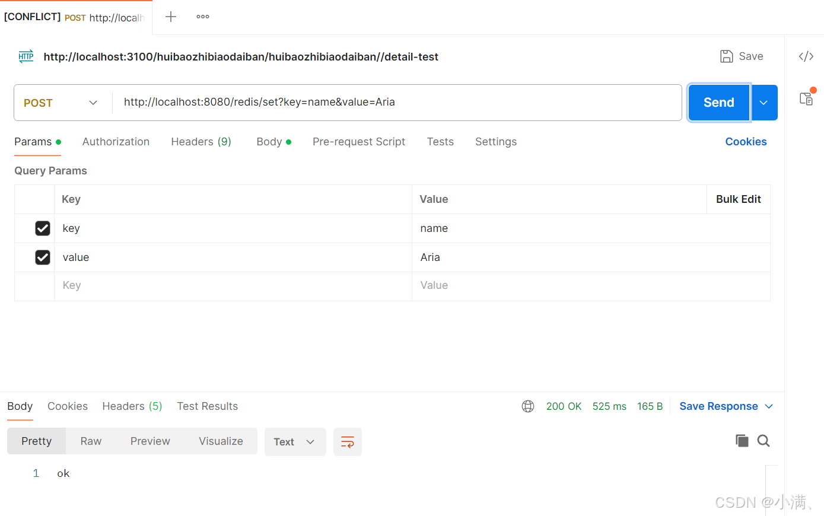
Task: Select the Raw view mode
Action: tap(91, 441)
